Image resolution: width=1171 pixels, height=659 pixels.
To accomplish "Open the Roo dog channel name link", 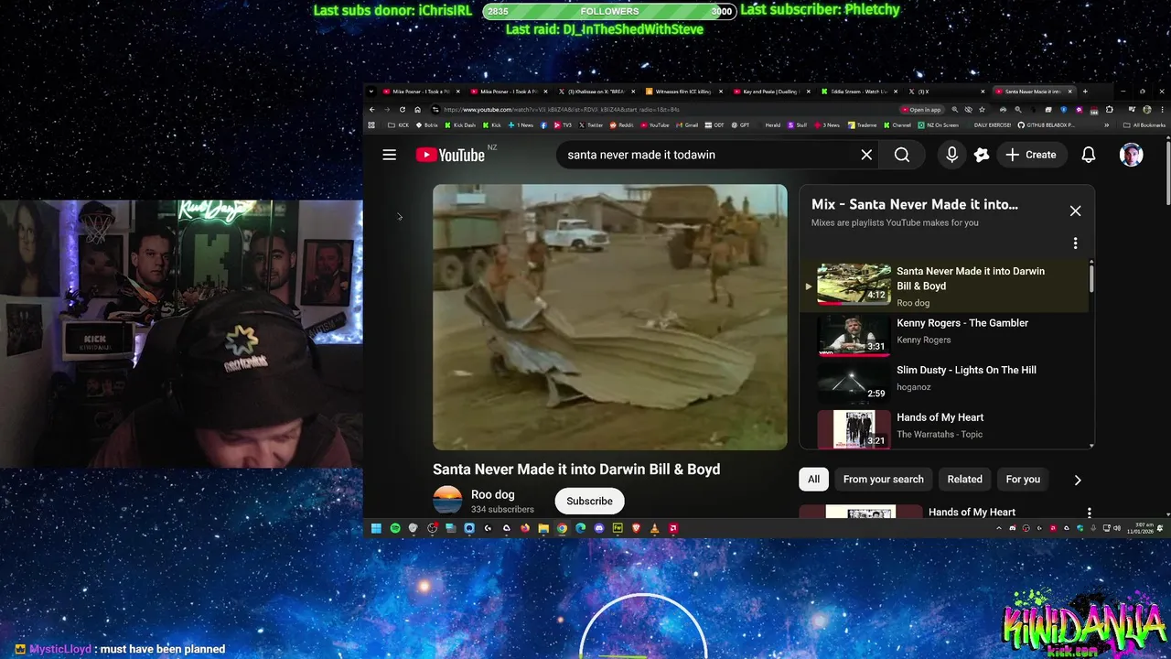I will (492, 495).
